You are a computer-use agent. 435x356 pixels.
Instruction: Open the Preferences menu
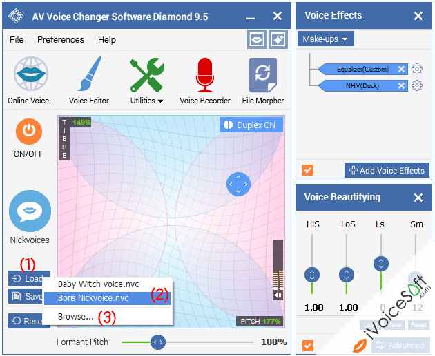point(61,39)
